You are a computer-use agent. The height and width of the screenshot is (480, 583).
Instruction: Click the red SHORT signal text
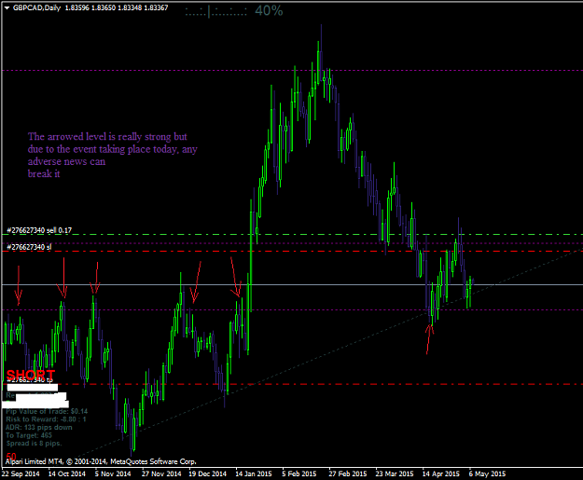coord(31,374)
